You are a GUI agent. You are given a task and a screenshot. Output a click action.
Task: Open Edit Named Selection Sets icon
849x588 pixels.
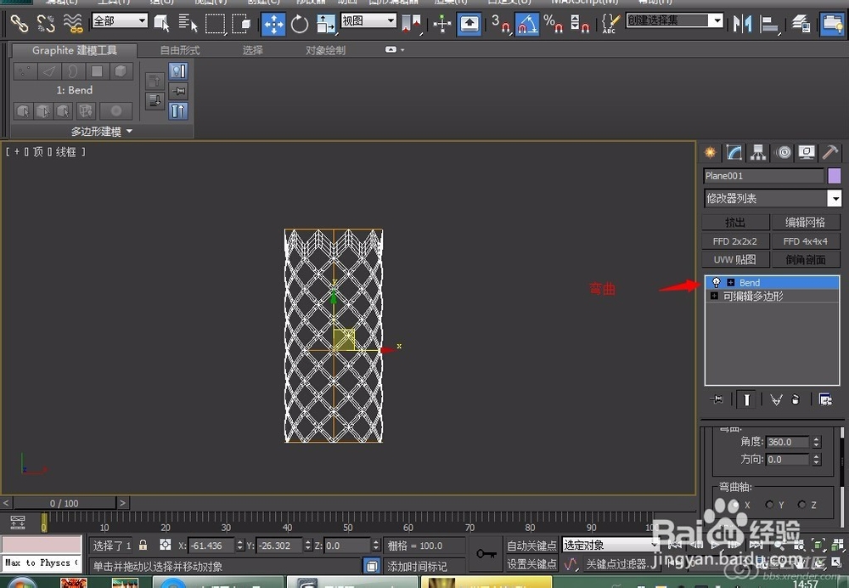point(610,24)
